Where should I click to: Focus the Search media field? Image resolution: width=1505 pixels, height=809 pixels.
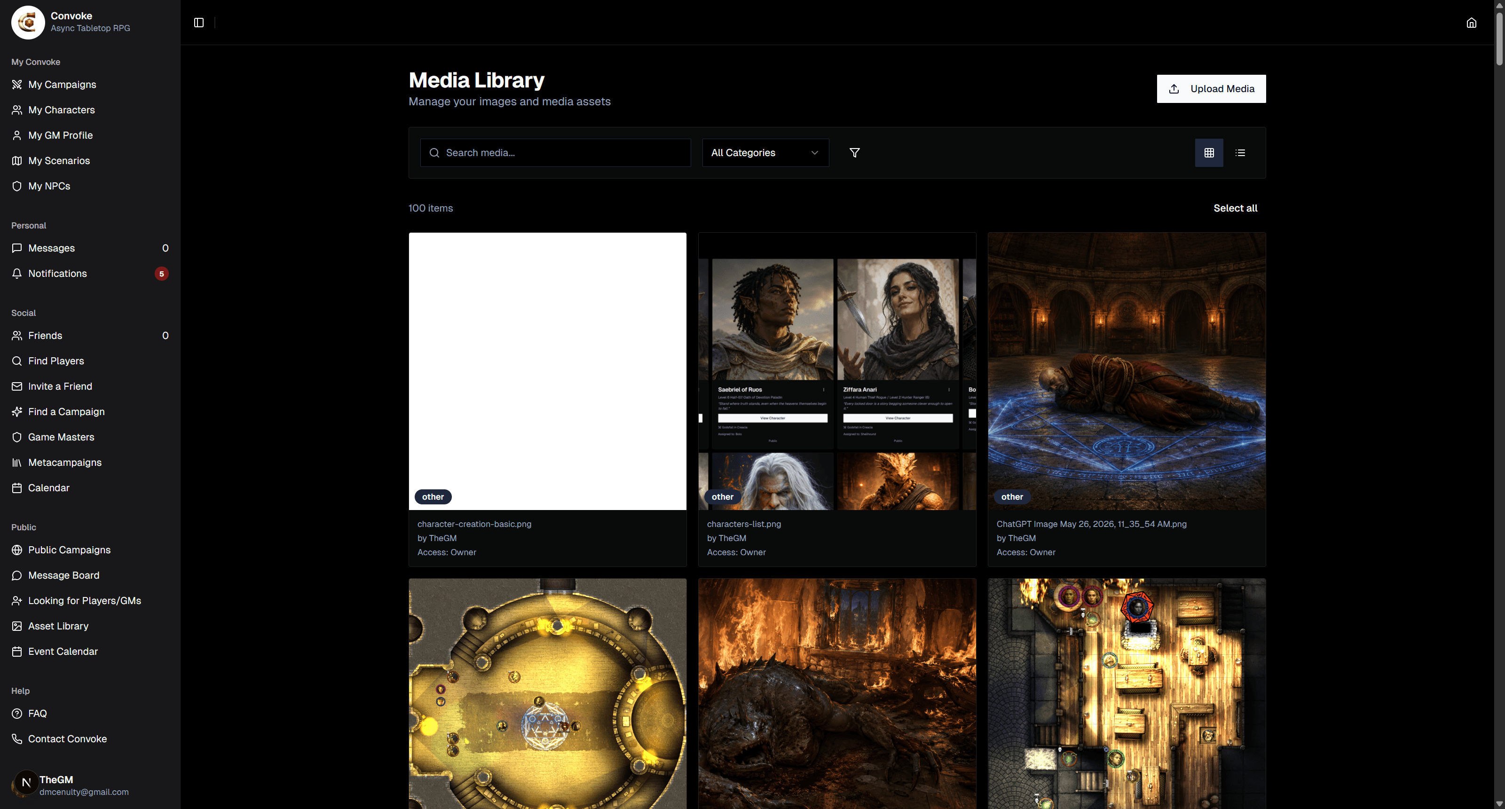click(x=555, y=152)
